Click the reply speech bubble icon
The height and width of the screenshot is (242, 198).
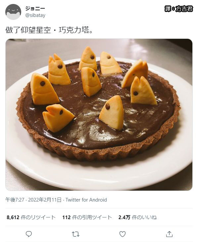tap(29, 234)
